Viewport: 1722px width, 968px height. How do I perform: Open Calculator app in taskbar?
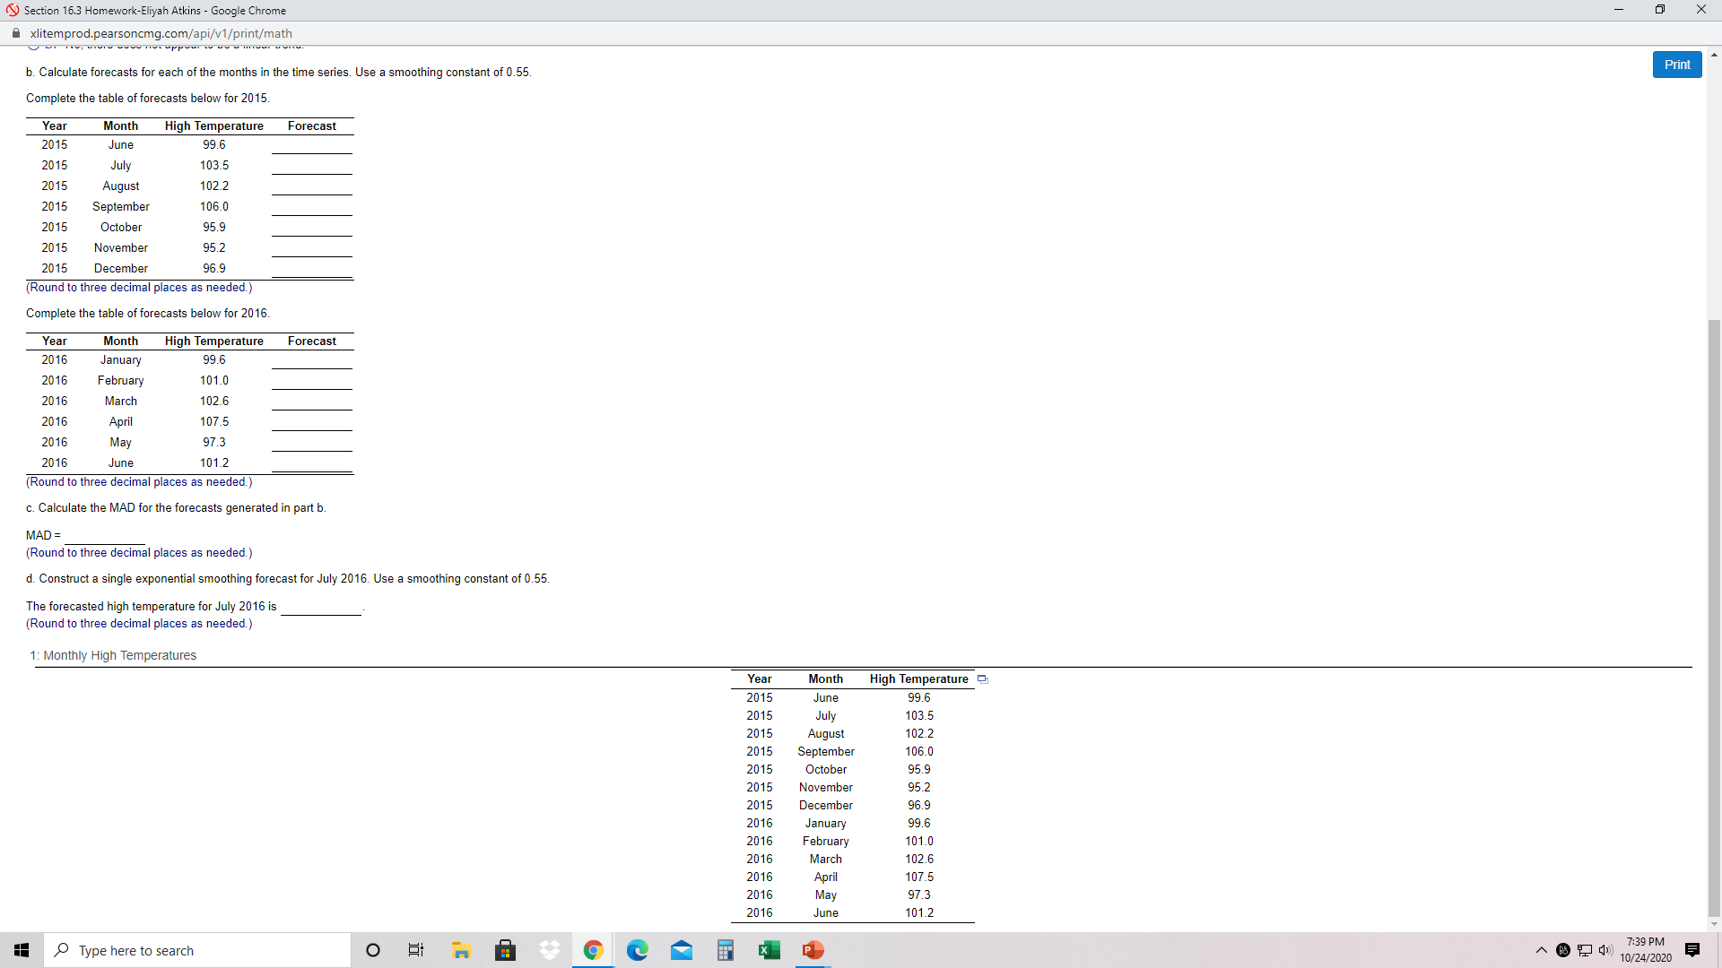pos(725,950)
